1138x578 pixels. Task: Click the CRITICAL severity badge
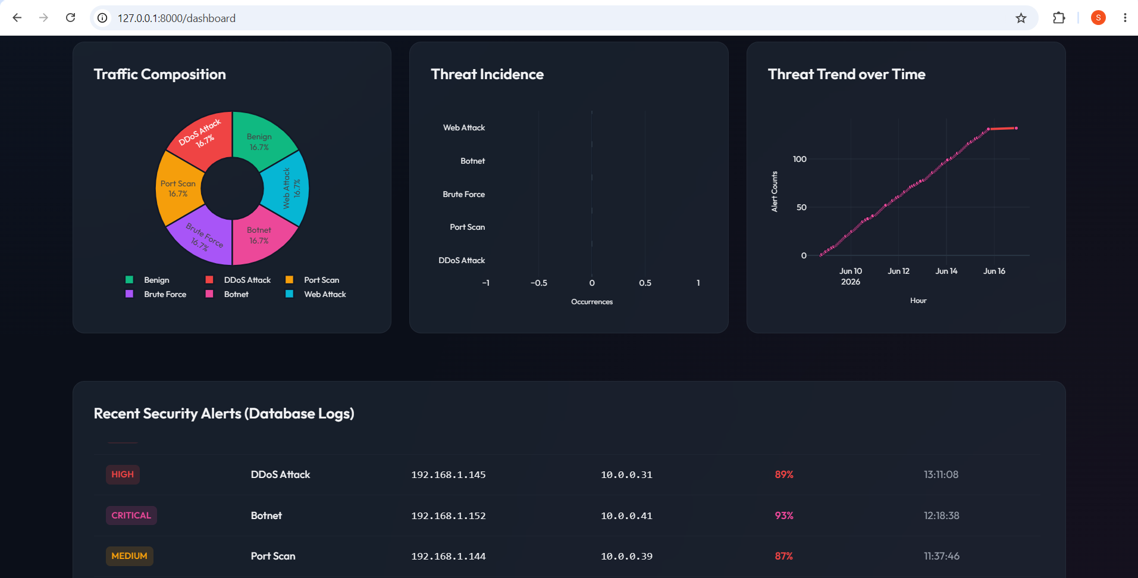pos(131,515)
